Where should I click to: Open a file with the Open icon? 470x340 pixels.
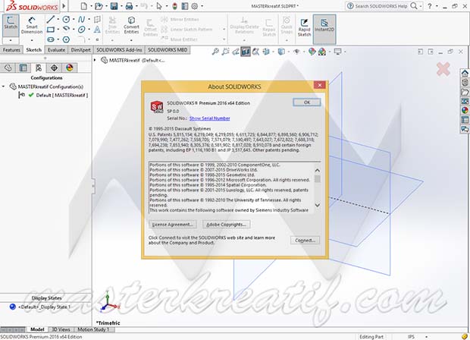(x=99, y=6)
